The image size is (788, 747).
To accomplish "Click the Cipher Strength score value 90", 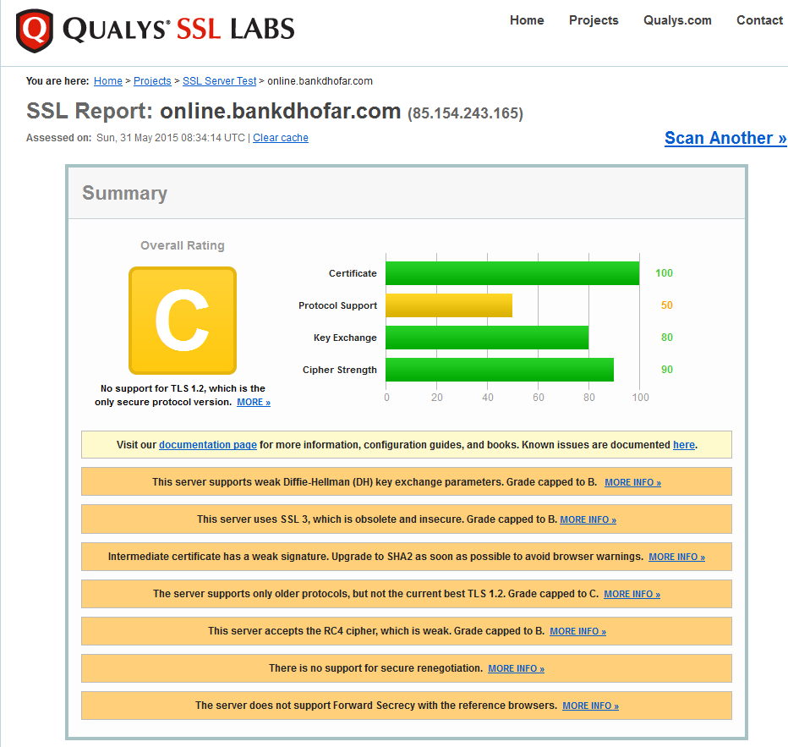I will (x=667, y=370).
